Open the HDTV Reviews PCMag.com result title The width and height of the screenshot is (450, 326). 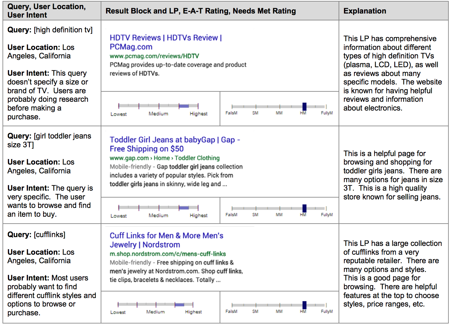166,42
